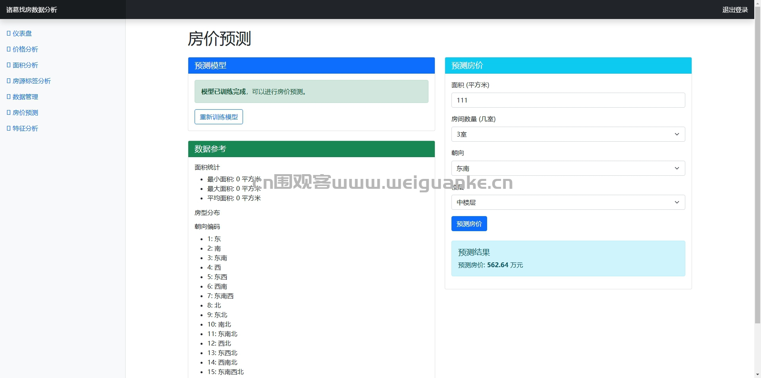Image resolution: width=761 pixels, height=378 pixels.
Task: Click list item 1: 东
Action: (x=214, y=239)
